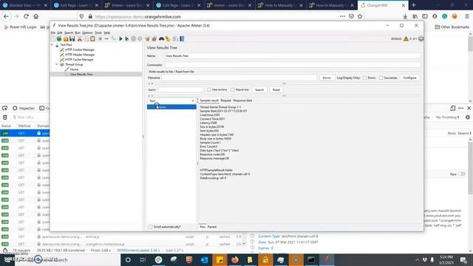Screen dimensions: 473x266
Task: Click the Search button in results panel
Action: [x=259, y=90]
